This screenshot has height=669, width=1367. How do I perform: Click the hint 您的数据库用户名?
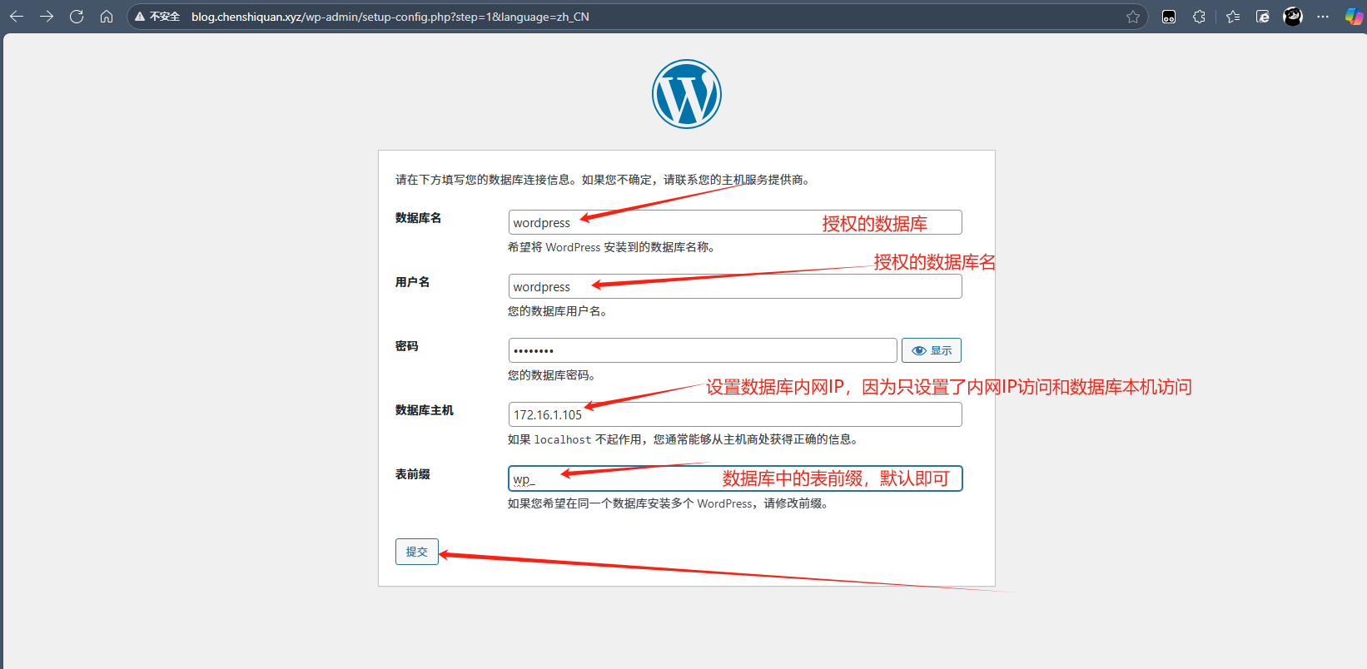coord(558,311)
